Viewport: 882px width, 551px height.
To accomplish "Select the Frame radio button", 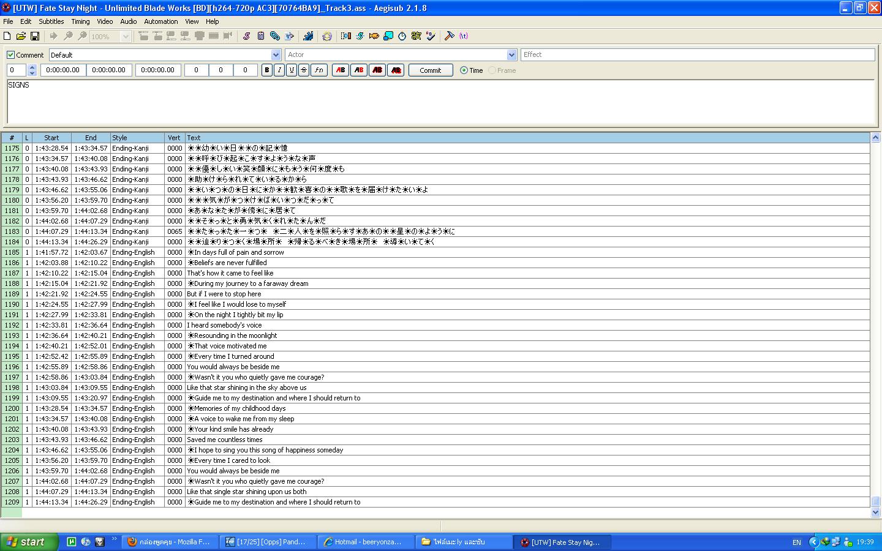I will coord(492,70).
